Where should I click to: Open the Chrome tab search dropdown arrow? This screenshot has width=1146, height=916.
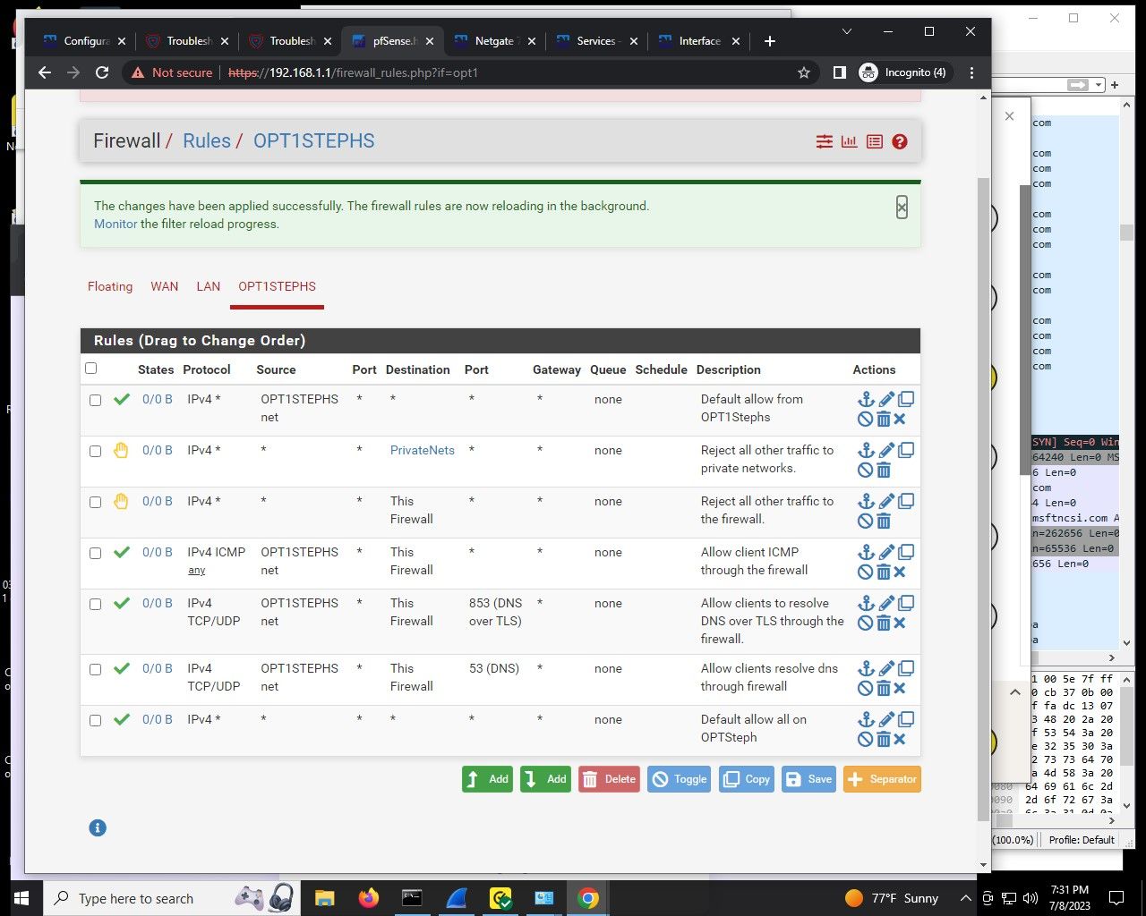coord(847,31)
